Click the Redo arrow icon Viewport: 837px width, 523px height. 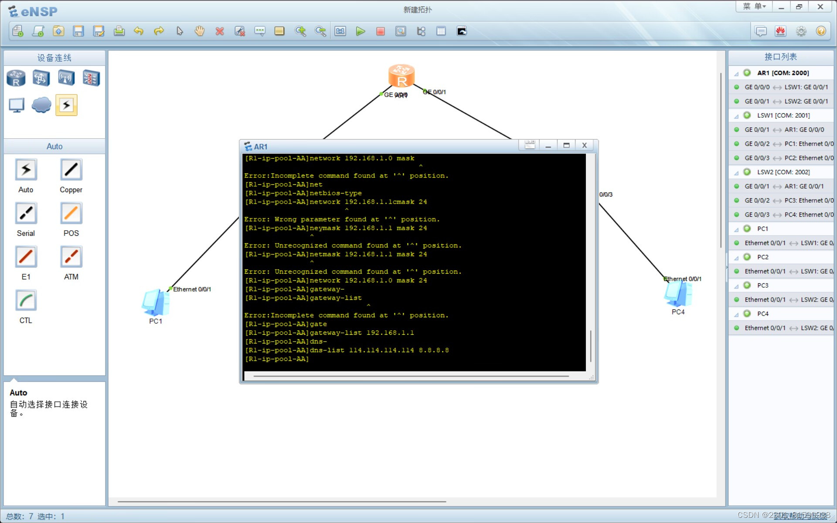(159, 31)
